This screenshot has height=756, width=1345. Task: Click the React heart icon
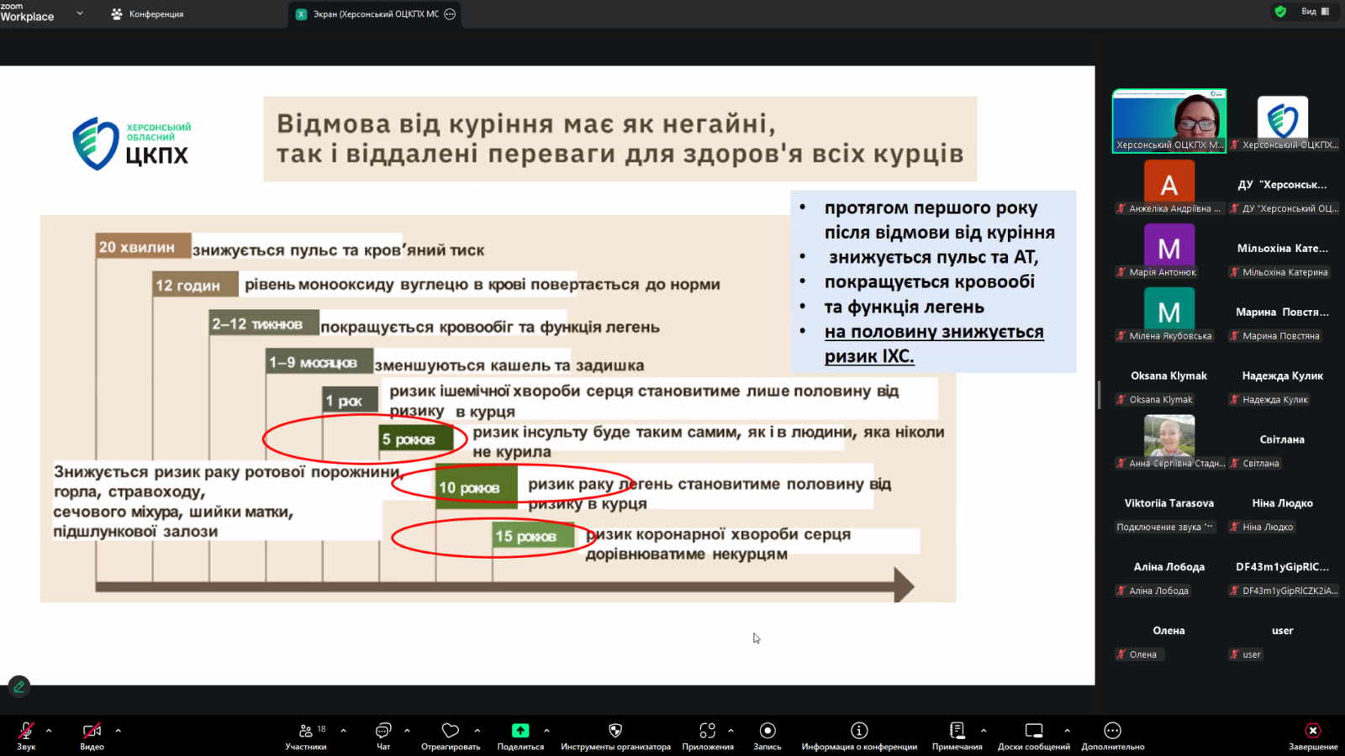click(x=451, y=731)
